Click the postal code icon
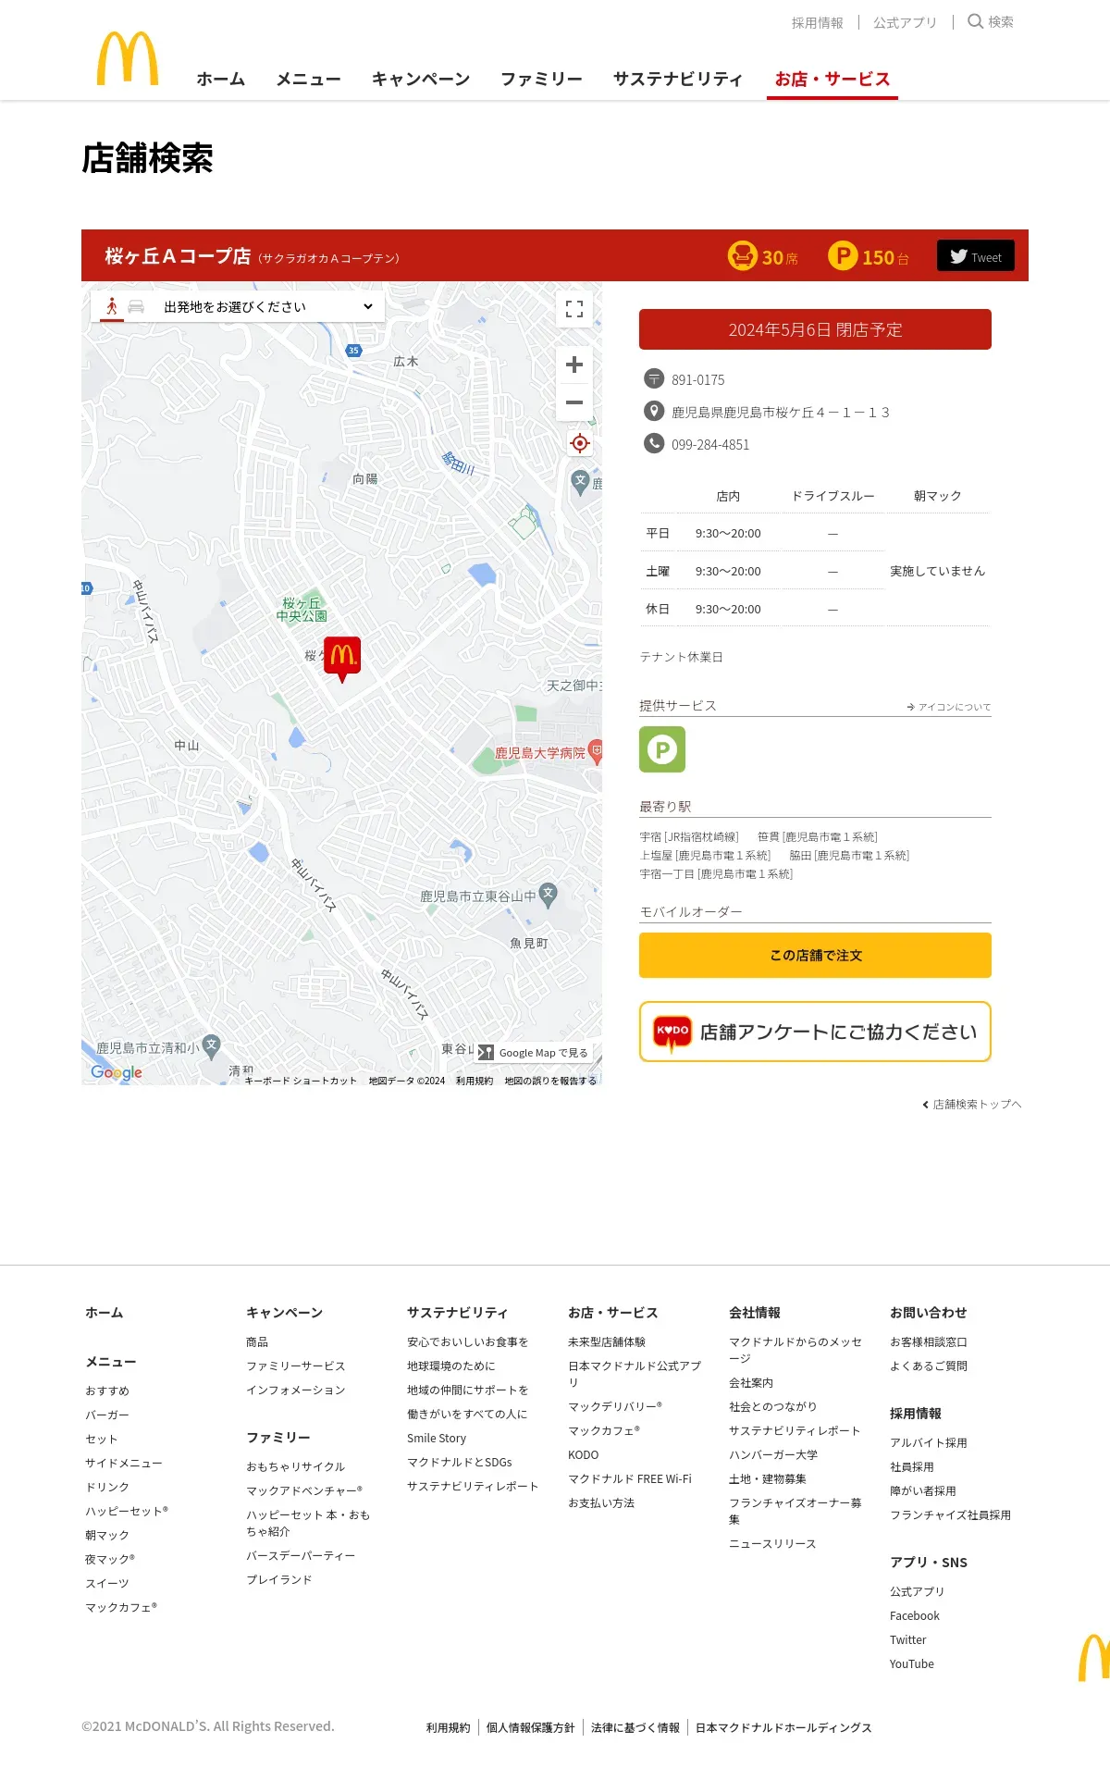1110x1780 pixels. pos(654,378)
